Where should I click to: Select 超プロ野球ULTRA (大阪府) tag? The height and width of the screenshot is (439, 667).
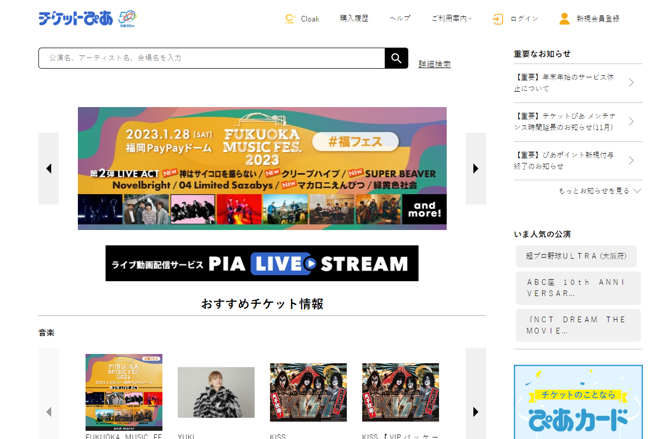click(x=576, y=256)
